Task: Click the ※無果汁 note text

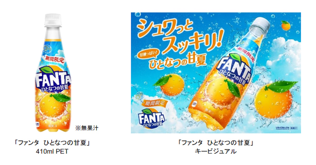Action: 87,128
